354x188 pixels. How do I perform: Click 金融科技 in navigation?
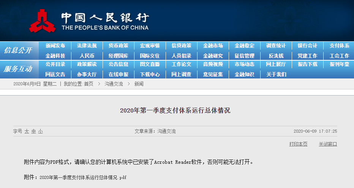click(55, 56)
